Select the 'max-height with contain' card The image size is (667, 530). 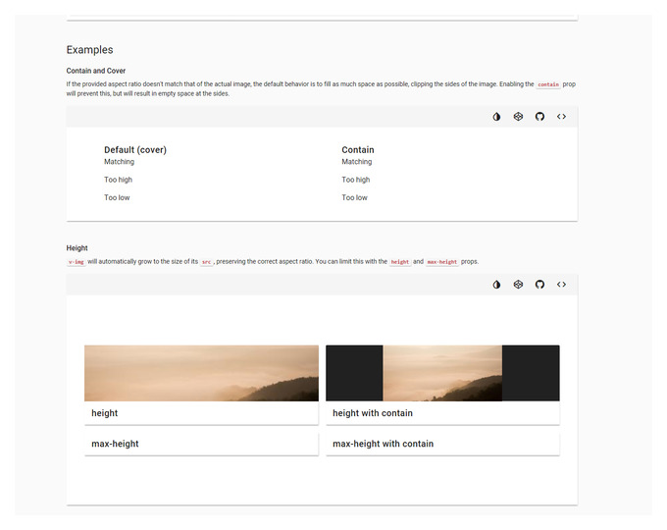(x=442, y=444)
